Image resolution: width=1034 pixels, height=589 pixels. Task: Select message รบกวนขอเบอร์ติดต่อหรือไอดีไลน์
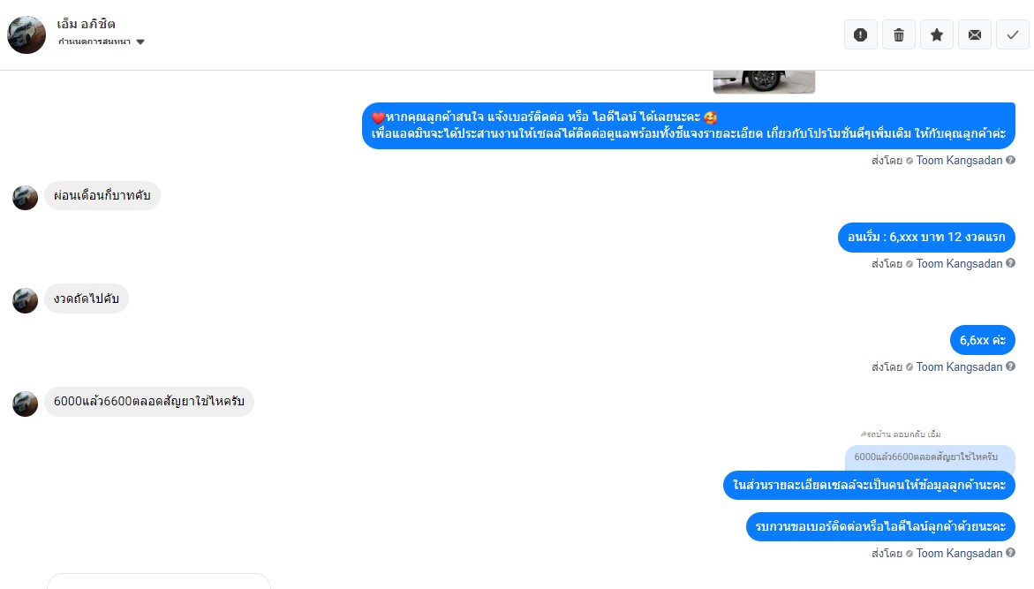point(880,526)
